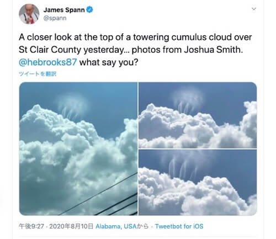Open the Alabama, USA location link
Screen dimensions: 276x239
click(x=116, y=226)
